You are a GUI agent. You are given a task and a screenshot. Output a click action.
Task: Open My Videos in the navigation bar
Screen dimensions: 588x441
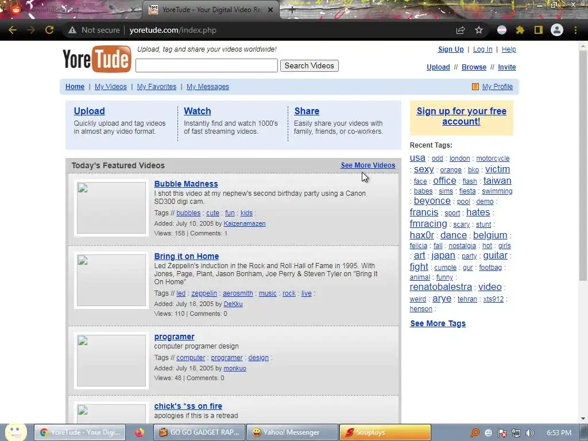click(x=111, y=87)
